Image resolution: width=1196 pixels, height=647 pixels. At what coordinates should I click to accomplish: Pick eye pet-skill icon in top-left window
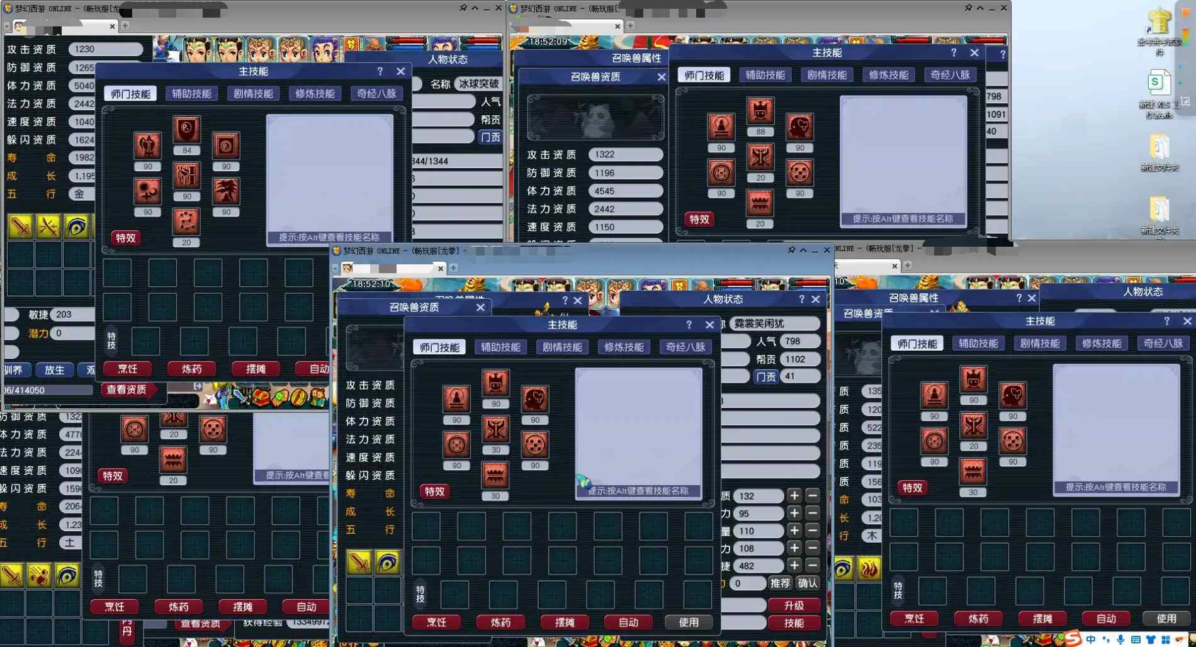[77, 227]
